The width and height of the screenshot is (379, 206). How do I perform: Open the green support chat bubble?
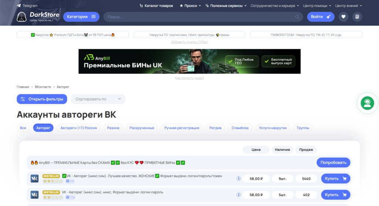[x=367, y=103]
